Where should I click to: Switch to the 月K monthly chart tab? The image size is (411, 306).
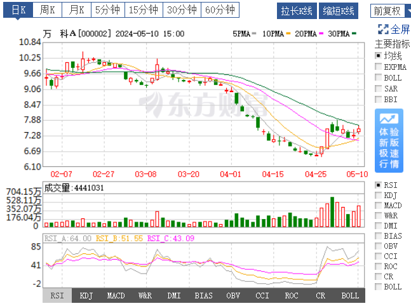coord(76,10)
